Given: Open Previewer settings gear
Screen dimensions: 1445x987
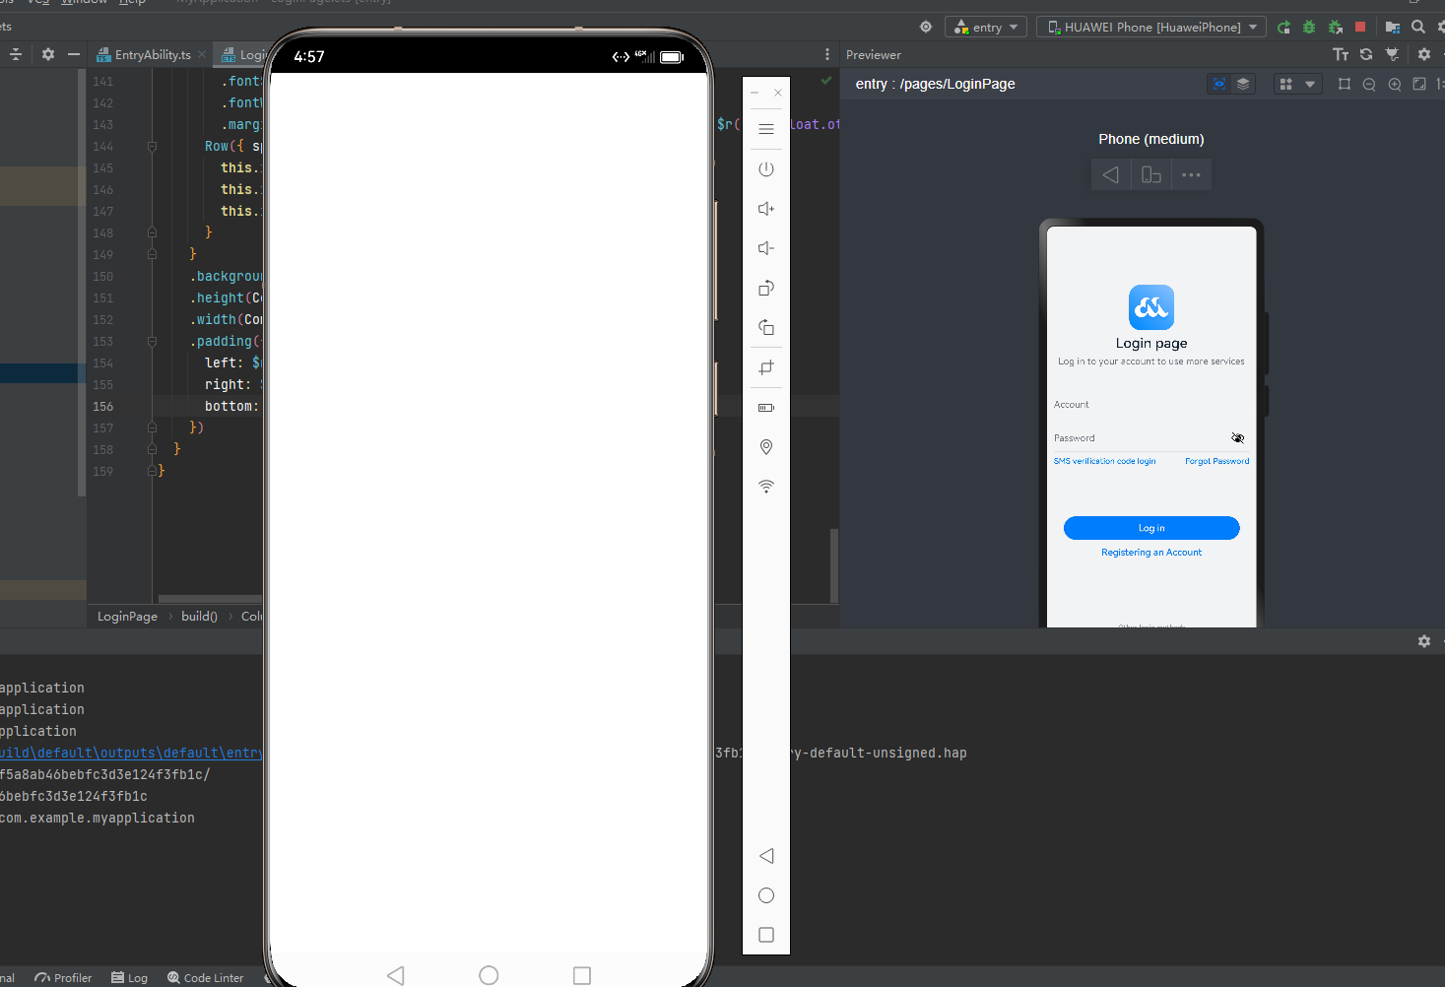Looking at the screenshot, I should [1424, 55].
